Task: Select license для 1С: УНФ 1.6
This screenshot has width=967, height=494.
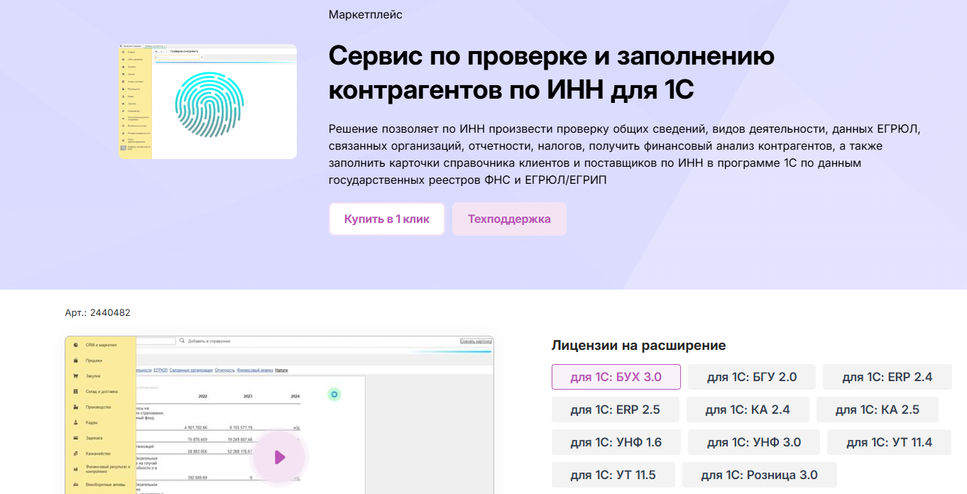Action: click(x=616, y=442)
